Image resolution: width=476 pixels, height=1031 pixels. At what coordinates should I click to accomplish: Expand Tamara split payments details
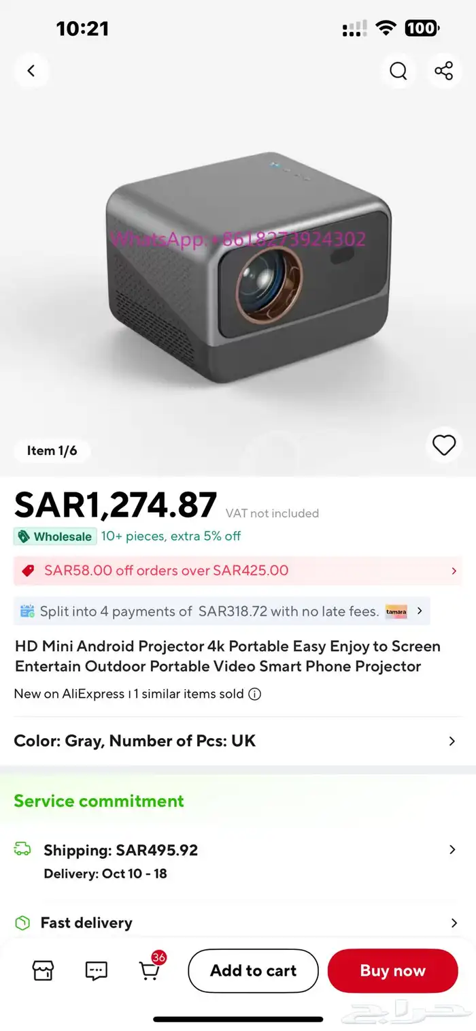pos(420,611)
